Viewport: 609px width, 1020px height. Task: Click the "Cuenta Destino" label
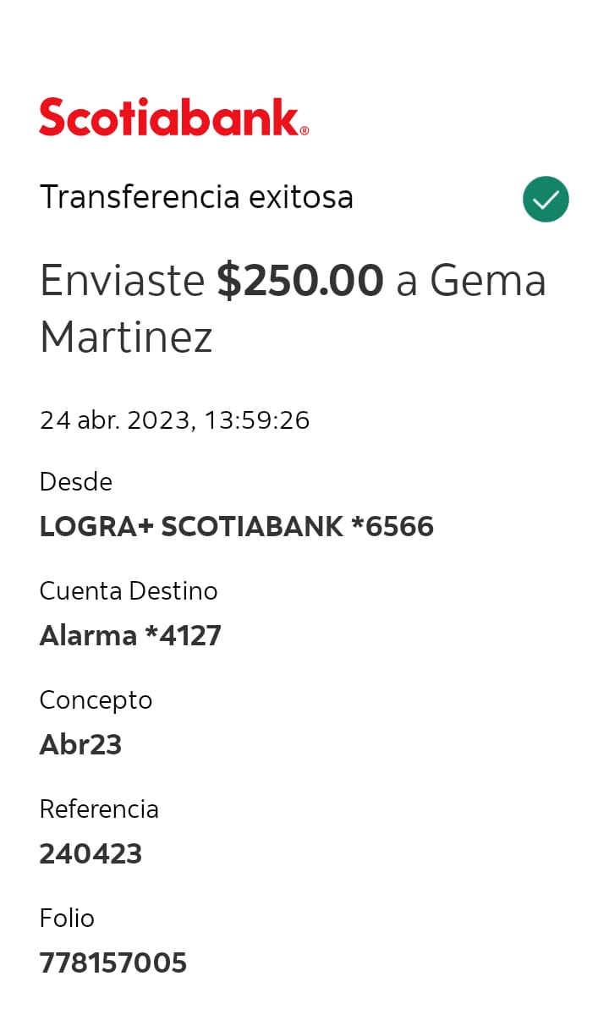coord(129,591)
